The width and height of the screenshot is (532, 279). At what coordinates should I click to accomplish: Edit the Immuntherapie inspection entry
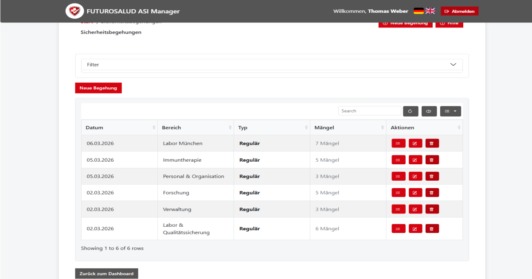415,159
